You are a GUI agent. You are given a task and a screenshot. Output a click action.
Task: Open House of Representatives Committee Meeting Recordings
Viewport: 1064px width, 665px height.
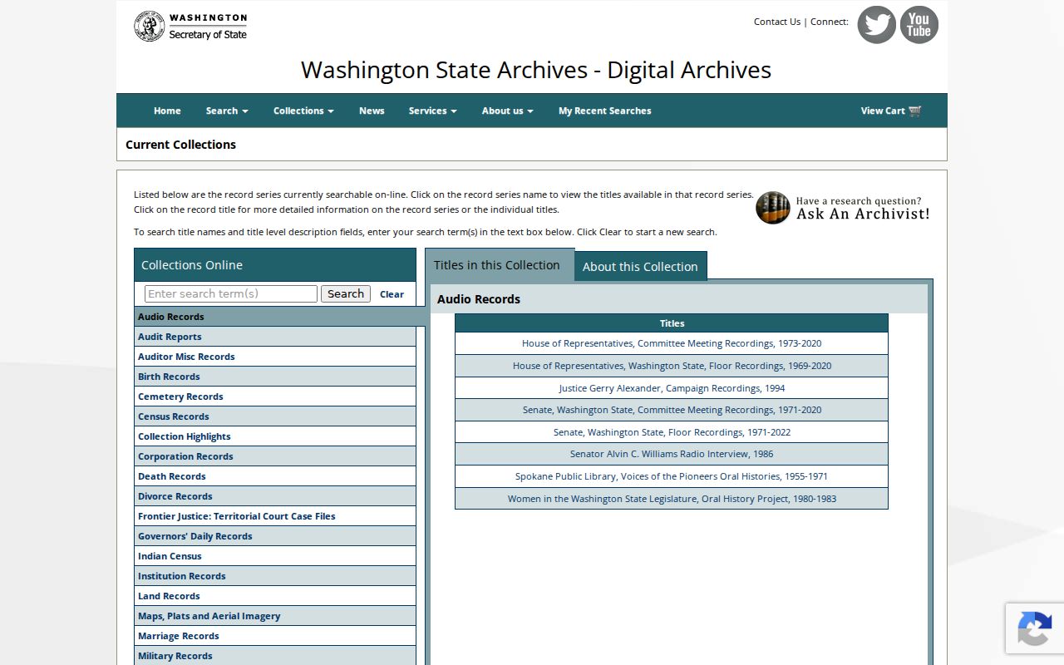(x=672, y=343)
